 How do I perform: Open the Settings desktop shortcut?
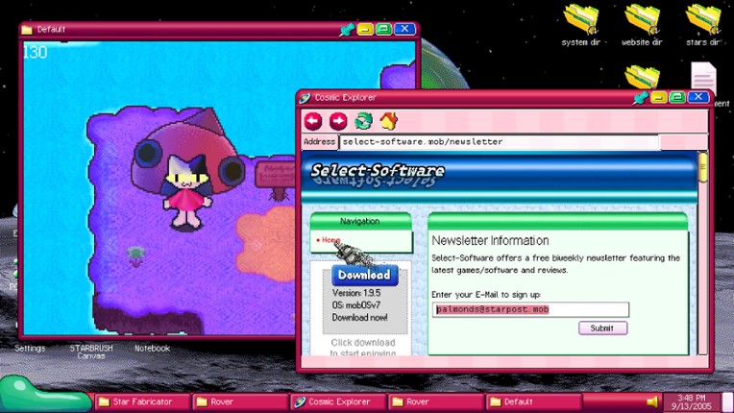click(x=30, y=349)
